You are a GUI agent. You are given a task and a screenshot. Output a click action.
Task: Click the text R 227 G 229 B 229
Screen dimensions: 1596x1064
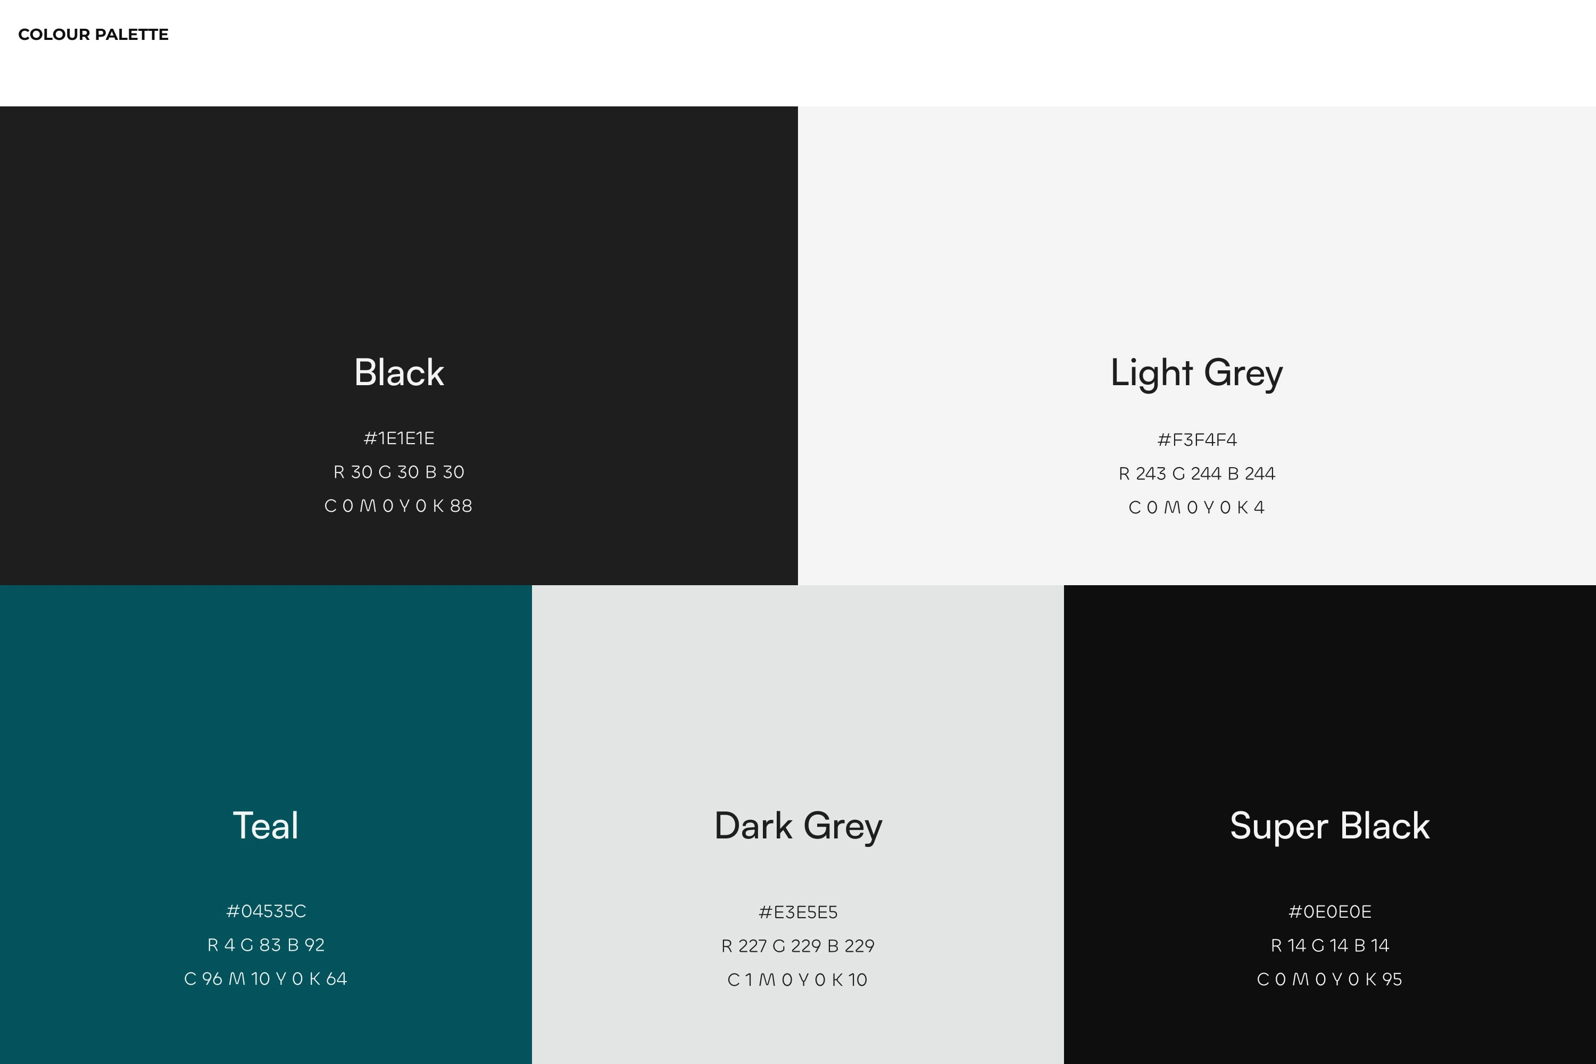[x=798, y=946]
